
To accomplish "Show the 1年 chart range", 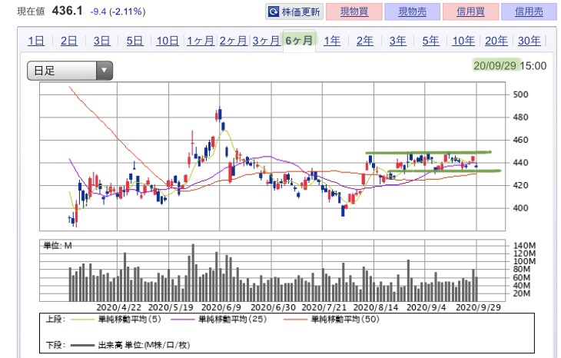I will point(332,41).
